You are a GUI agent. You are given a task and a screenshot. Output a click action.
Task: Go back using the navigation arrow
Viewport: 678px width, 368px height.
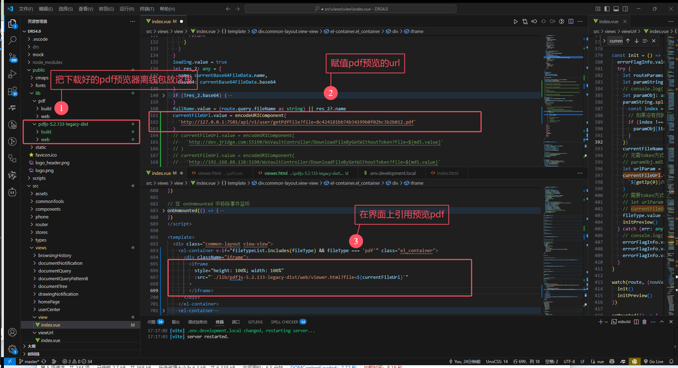228,9
